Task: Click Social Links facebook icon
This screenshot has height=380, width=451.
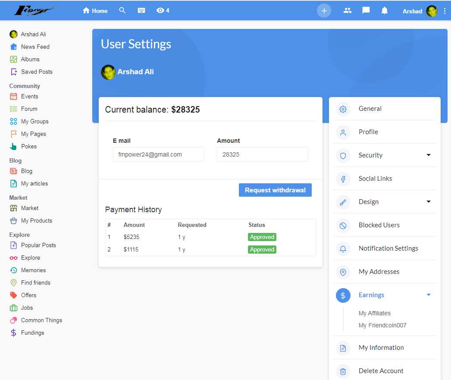Action: tap(343, 179)
